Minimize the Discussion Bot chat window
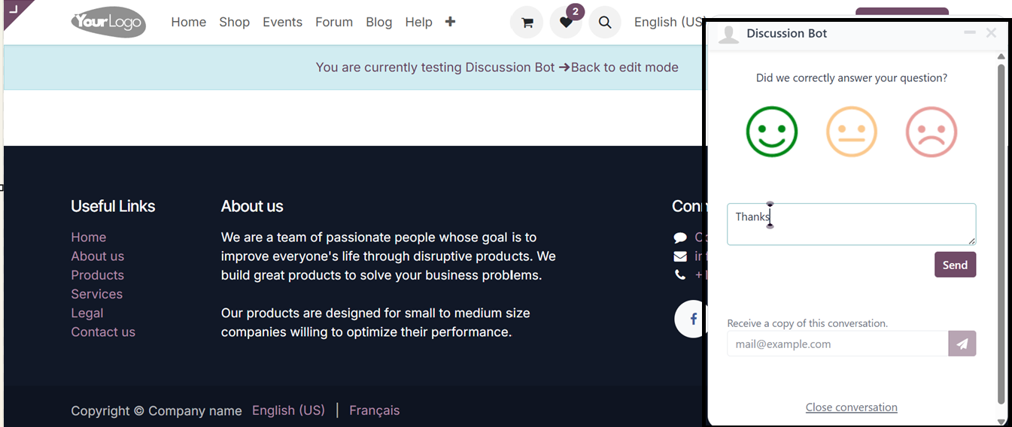This screenshot has height=427, width=1012. 970,33
